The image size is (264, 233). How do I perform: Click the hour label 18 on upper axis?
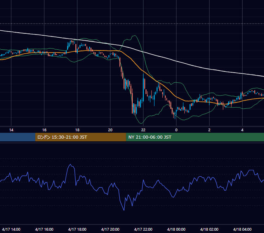point(77,130)
